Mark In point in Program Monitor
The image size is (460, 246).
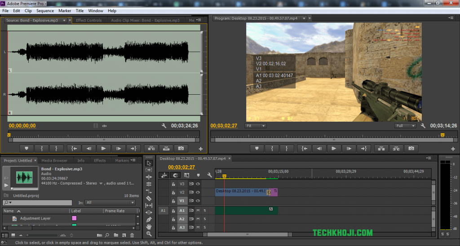272,149
